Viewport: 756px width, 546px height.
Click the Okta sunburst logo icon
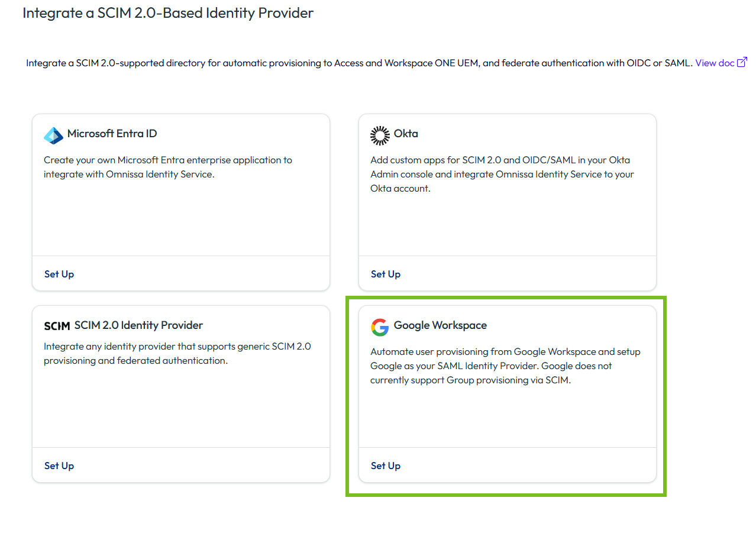click(x=380, y=135)
